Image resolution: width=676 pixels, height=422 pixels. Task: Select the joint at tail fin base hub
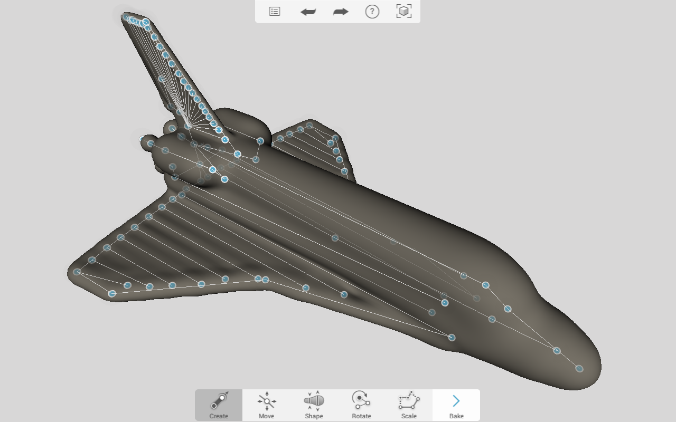coord(188,126)
